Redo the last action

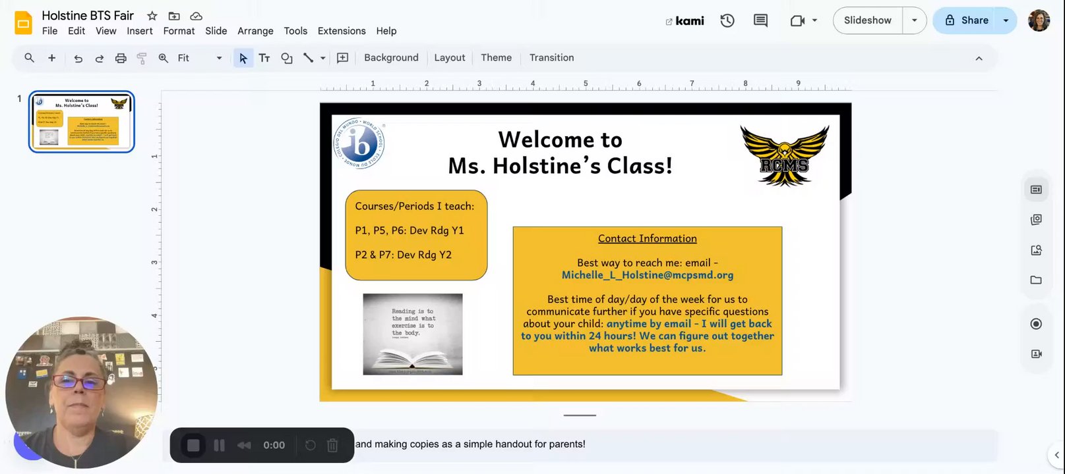(x=99, y=58)
